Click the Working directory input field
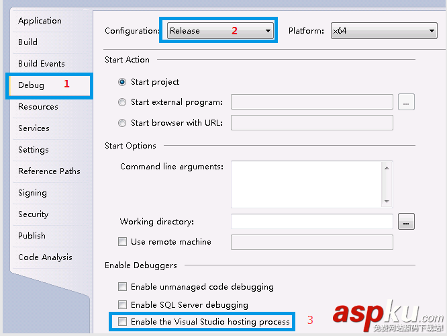 coord(312,222)
